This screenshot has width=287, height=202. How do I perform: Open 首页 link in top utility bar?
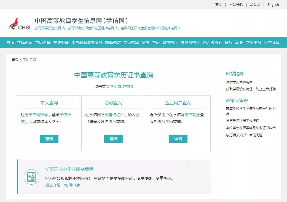219,5
